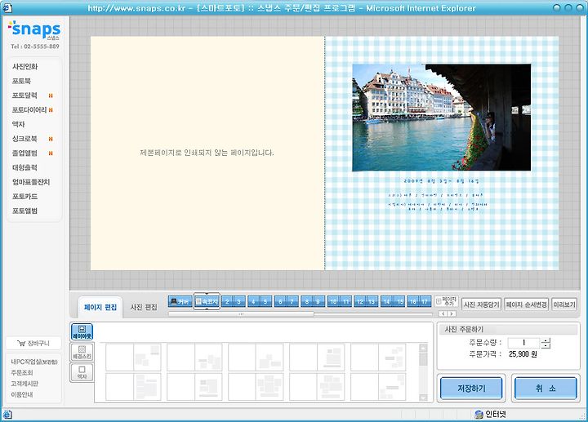Screen dimensions: 588x422
Task: Click the page strip previous arrow
Action: (x=443, y=313)
